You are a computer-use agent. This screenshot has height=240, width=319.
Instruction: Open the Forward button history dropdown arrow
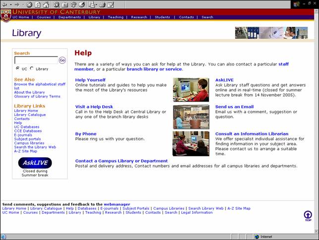[x=23, y=4]
